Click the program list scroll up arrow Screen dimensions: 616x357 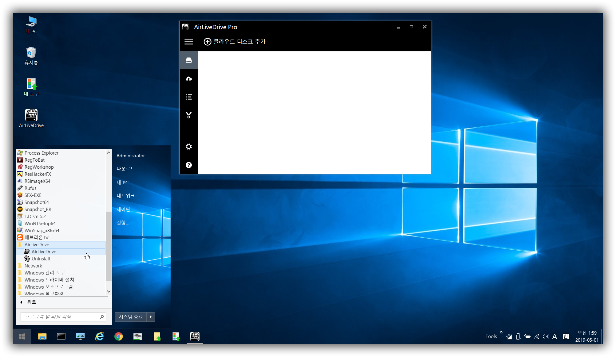[109, 152]
